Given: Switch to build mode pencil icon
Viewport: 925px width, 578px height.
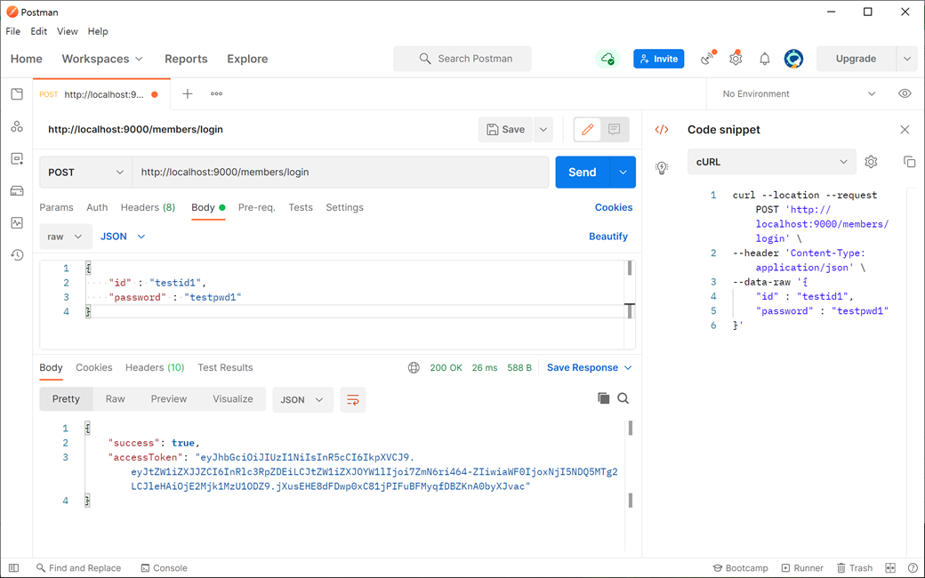Looking at the screenshot, I should [588, 129].
